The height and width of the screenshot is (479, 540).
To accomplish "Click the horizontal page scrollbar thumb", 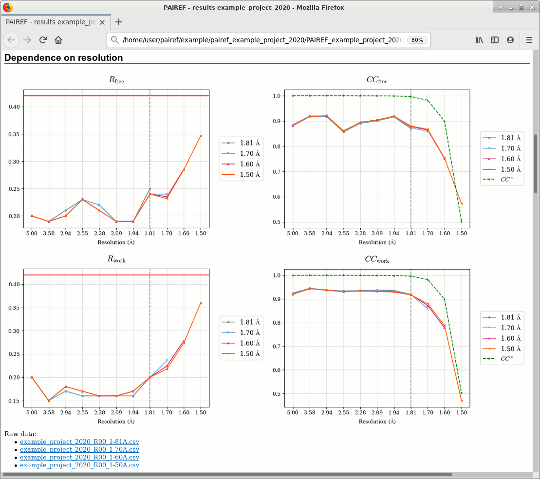I will pos(227,475).
